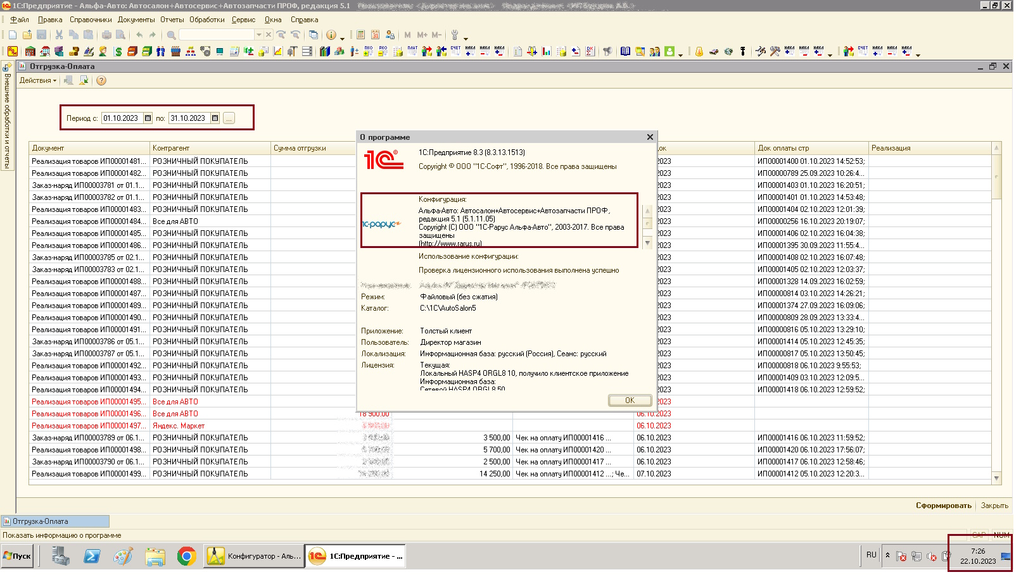Click the ПЛАТ payment order icon
The image size is (1021, 577).
click(412, 51)
